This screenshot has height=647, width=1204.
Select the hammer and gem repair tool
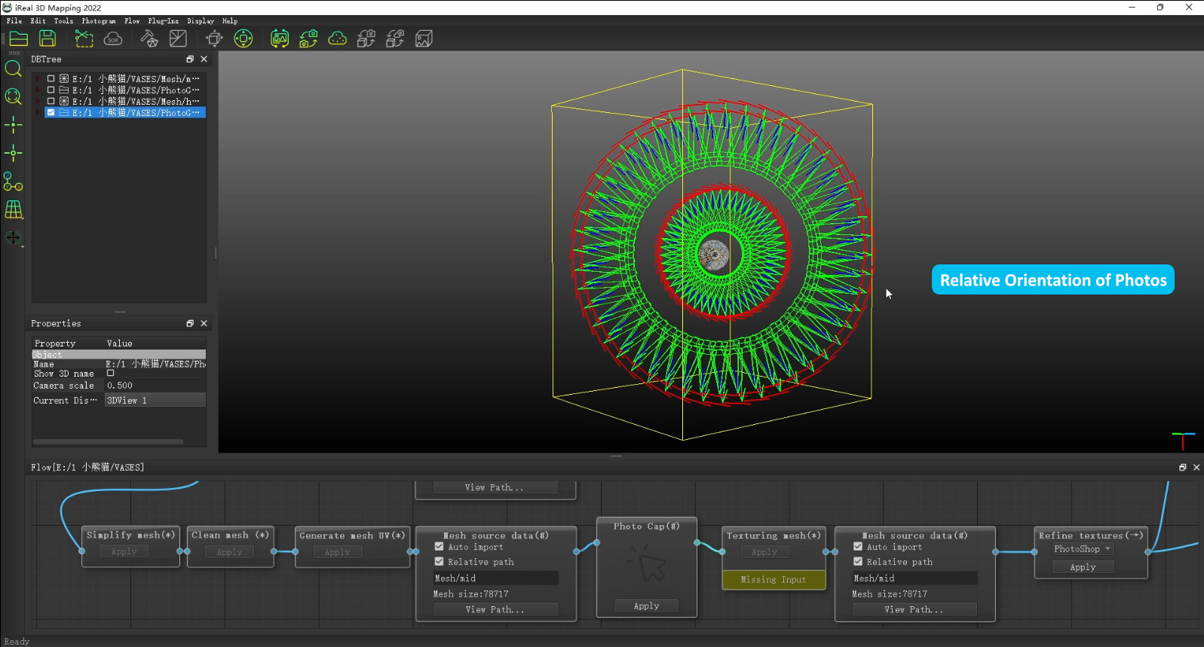[x=149, y=38]
